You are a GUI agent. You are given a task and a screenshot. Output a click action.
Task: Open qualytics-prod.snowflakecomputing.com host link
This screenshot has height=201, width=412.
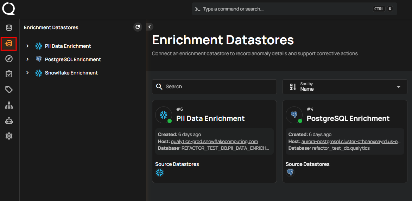(x=214, y=141)
